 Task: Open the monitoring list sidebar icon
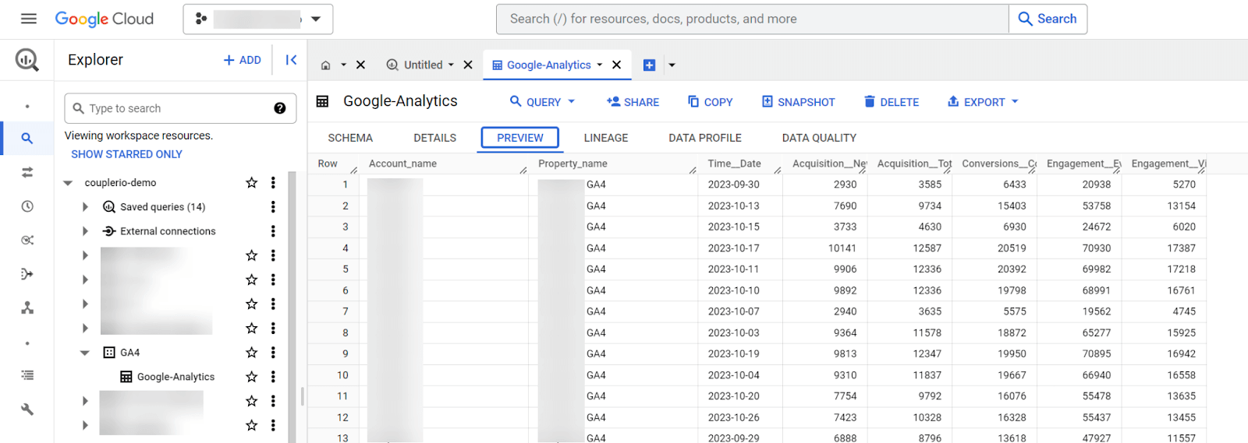27,375
